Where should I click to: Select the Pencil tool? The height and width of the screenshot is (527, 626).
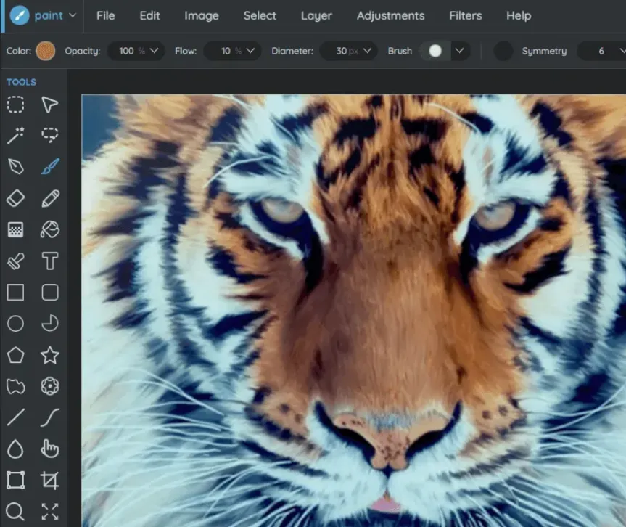[x=49, y=198]
